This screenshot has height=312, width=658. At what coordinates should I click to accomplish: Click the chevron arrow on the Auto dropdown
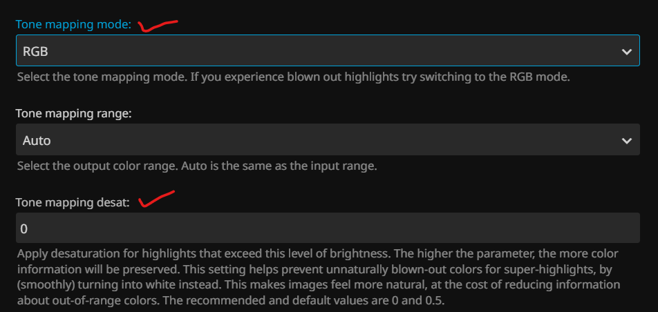(x=626, y=140)
